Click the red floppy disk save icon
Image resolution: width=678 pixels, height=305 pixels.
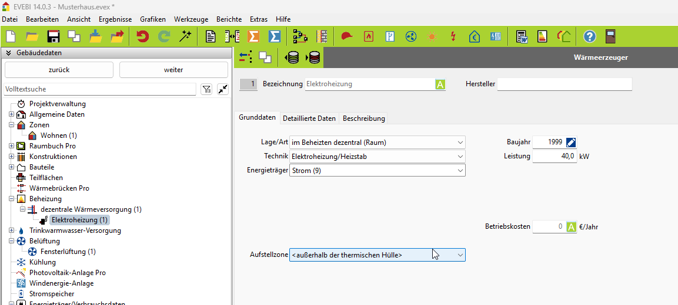tap(54, 37)
